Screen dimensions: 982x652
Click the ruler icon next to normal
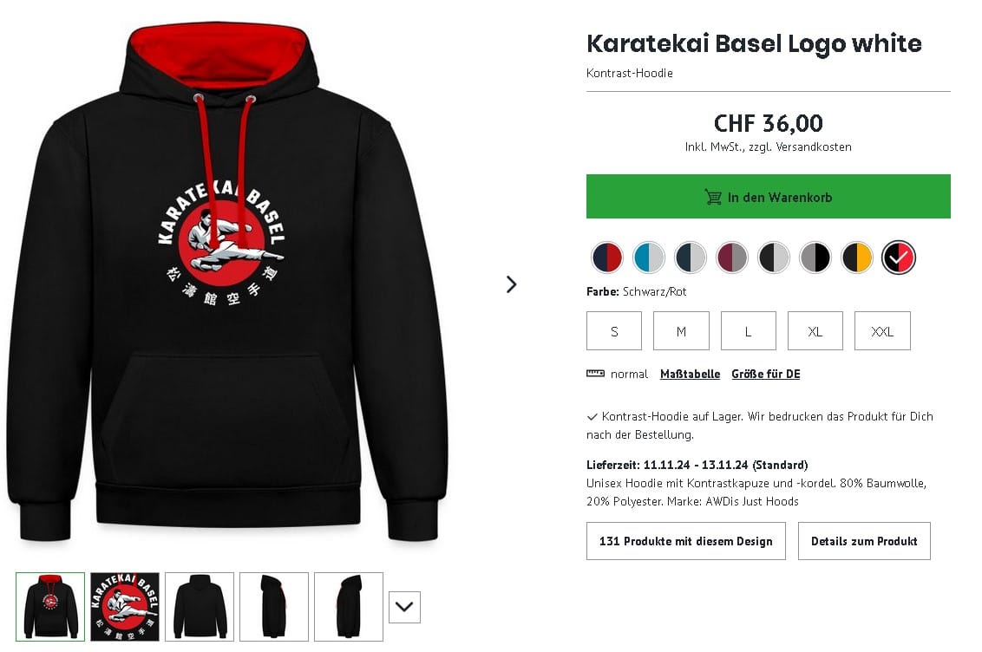[x=595, y=374]
